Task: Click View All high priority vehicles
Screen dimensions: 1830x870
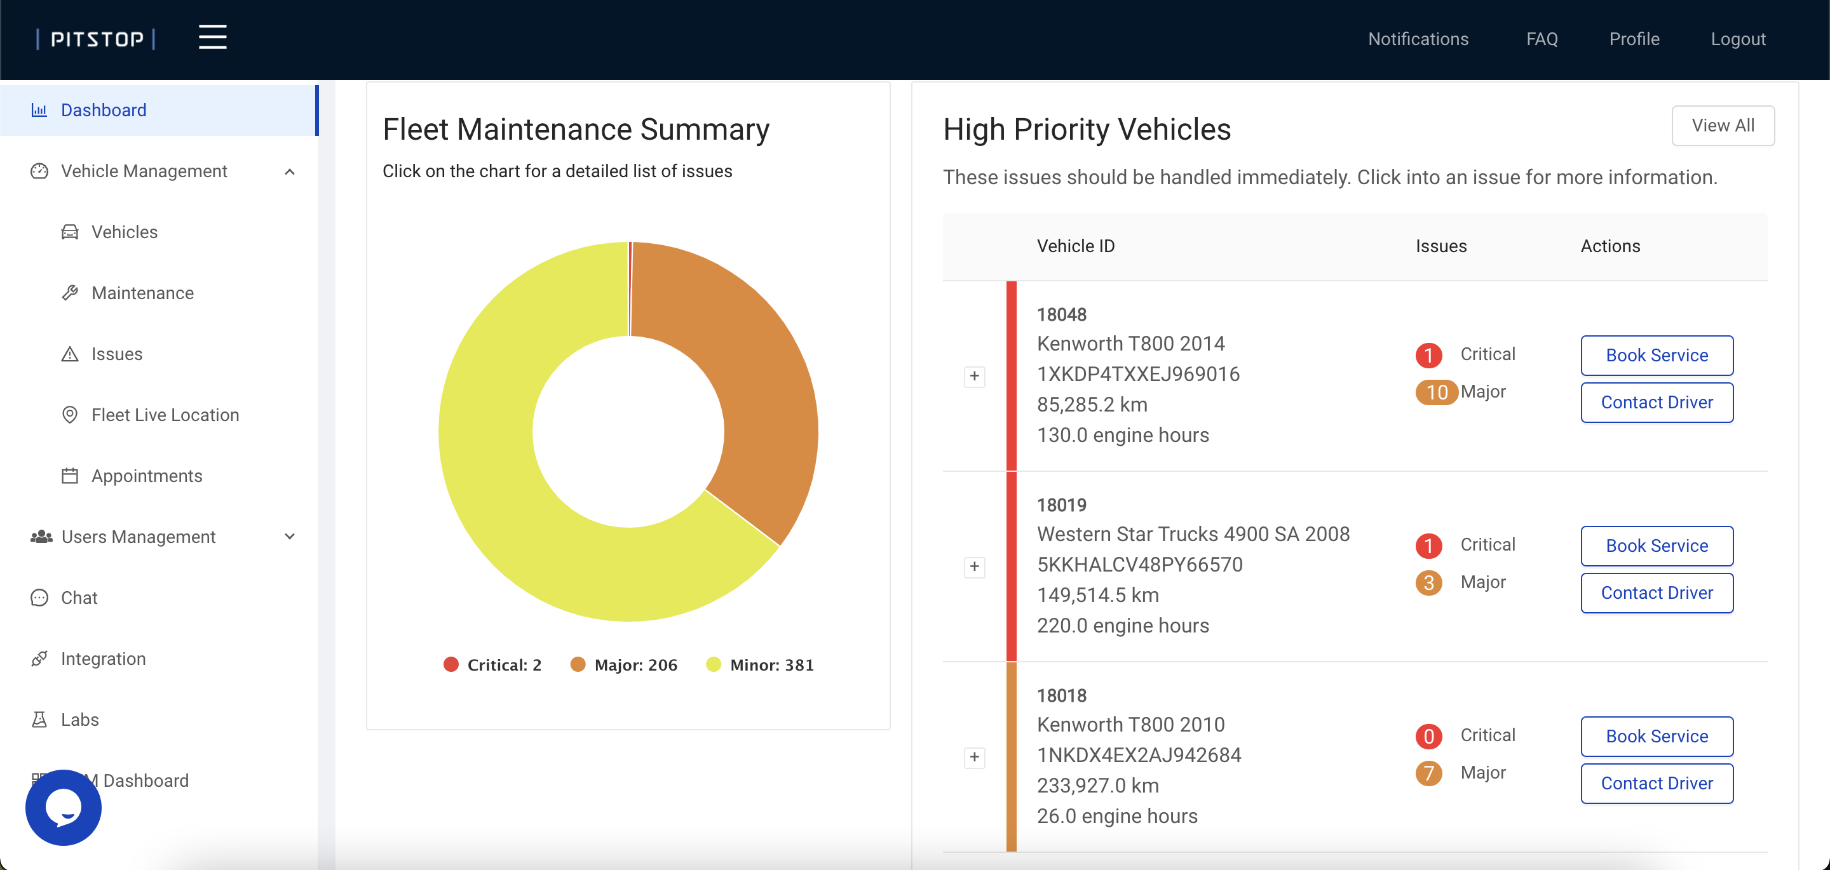Action: click(1723, 125)
